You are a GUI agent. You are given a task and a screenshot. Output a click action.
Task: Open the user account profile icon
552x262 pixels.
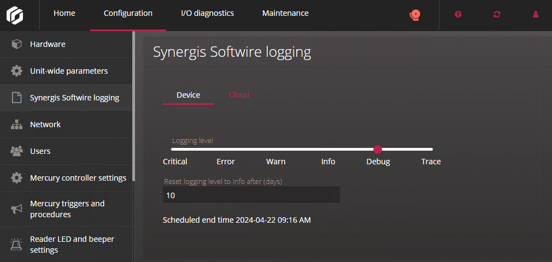pos(536,15)
